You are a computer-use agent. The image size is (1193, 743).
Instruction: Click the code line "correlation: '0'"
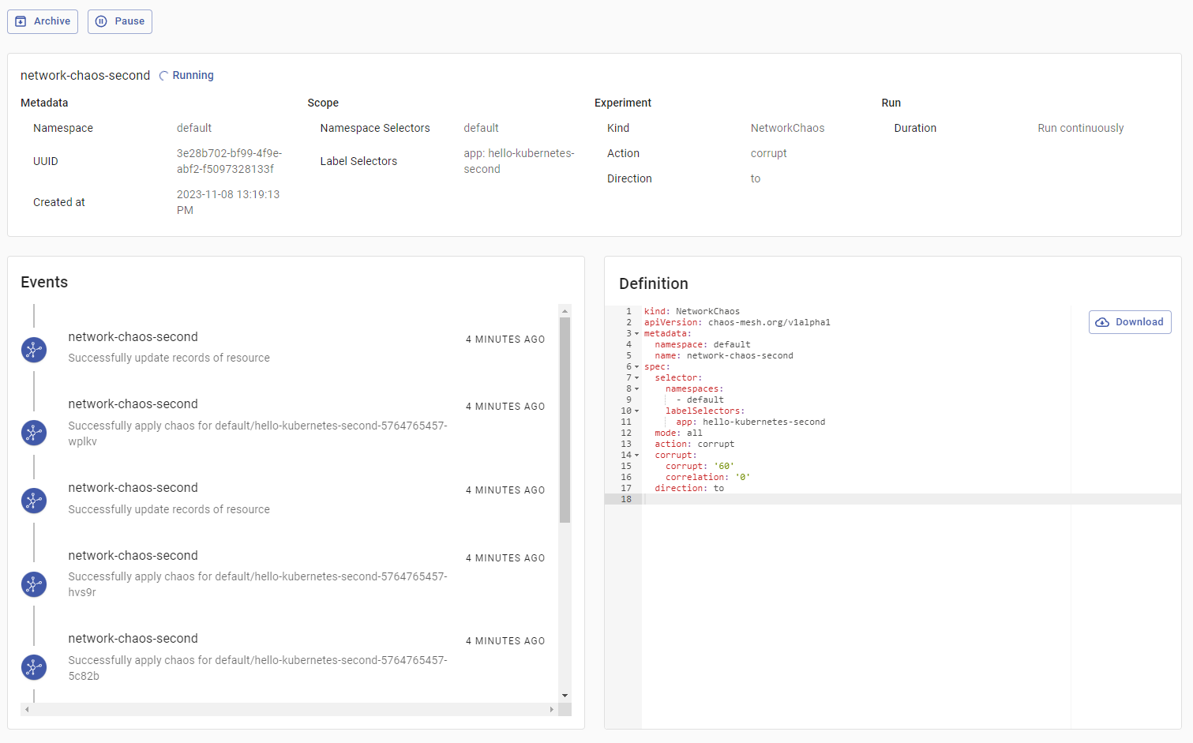[x=707, y=478]
